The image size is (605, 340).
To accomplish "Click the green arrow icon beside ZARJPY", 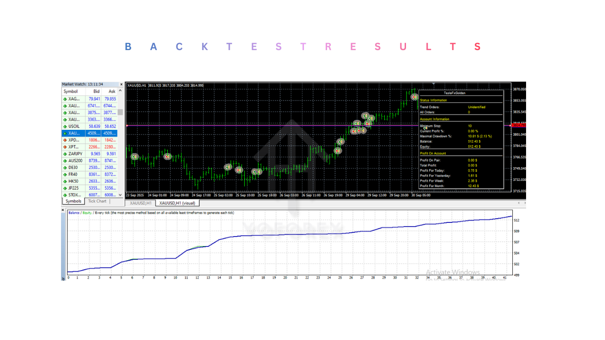I will point(65,154).
